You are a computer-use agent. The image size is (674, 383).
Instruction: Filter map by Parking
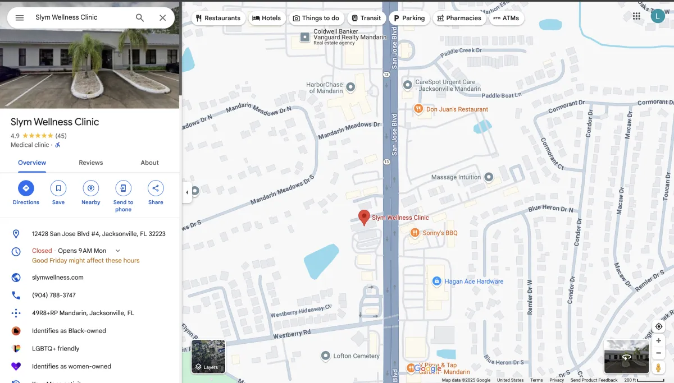tap(409, 18)
